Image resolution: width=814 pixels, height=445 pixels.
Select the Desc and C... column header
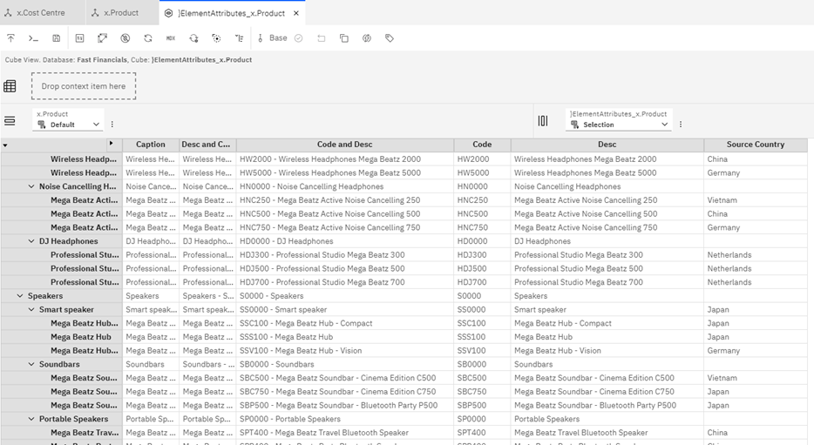click(207, 145)
